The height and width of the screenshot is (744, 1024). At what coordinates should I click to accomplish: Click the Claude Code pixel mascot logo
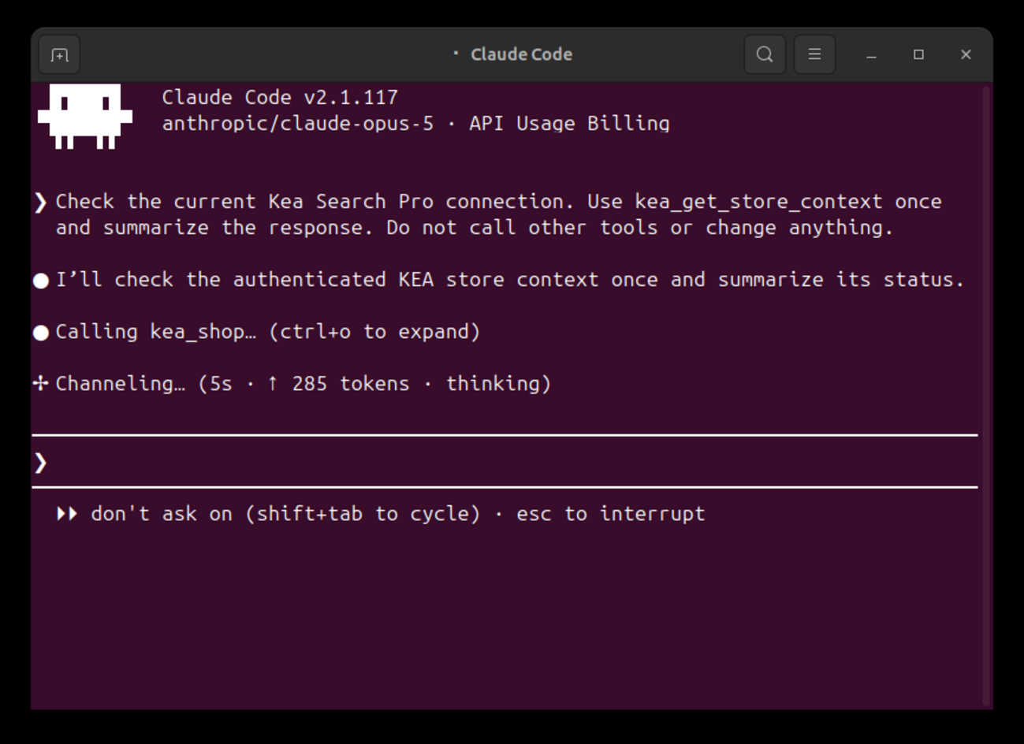(x=85, y=116)
